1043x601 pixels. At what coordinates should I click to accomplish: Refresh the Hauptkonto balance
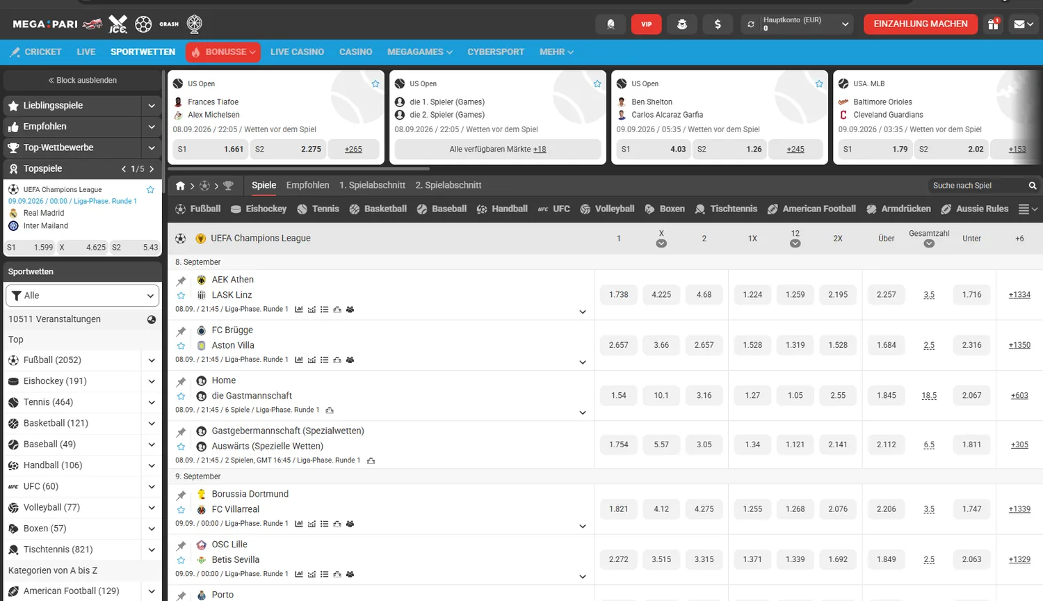751,24
